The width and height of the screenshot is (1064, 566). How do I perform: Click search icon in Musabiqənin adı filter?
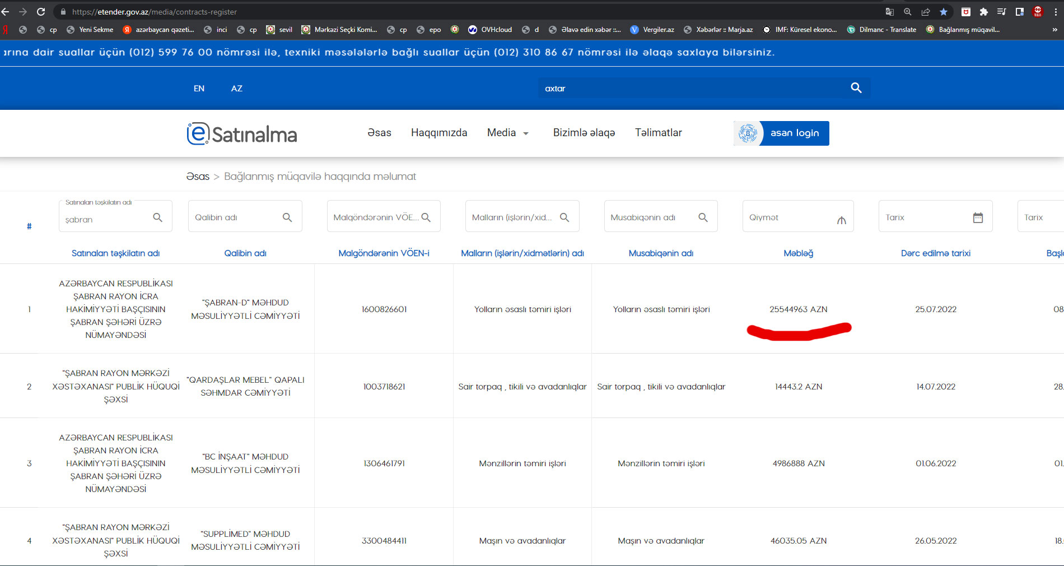coord(703,217)
